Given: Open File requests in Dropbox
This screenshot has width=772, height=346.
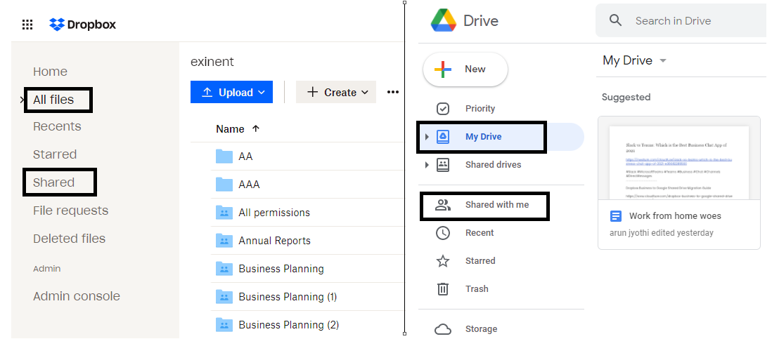Looking at the screenshot, I should tap(70, 211).
